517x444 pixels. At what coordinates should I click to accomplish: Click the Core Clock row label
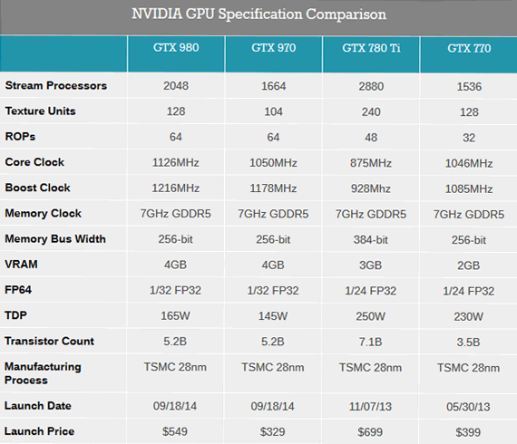(34, 162)
